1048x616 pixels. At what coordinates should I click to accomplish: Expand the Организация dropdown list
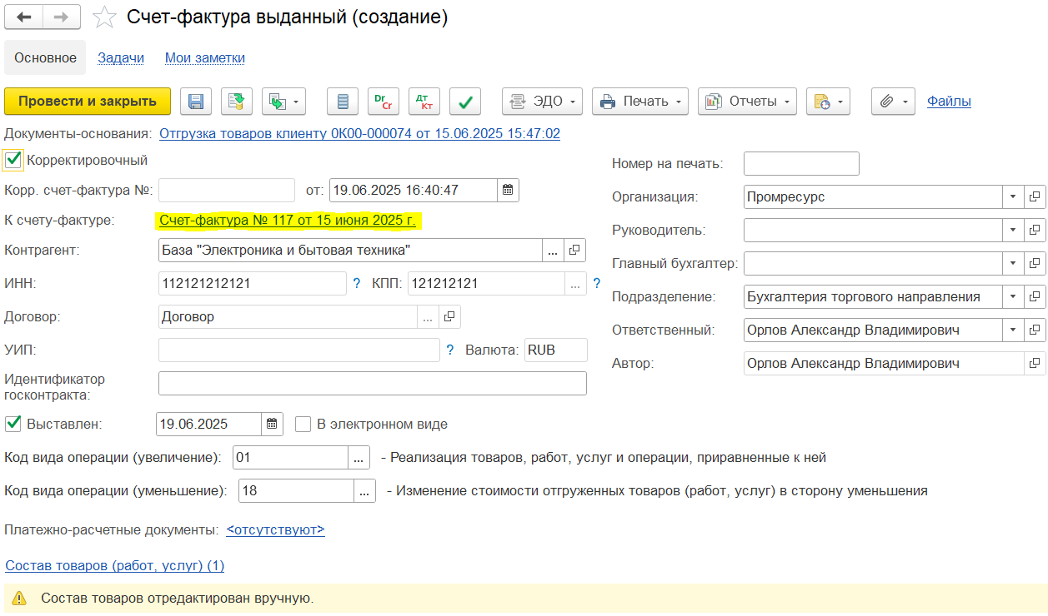[x=1012, y=197]
